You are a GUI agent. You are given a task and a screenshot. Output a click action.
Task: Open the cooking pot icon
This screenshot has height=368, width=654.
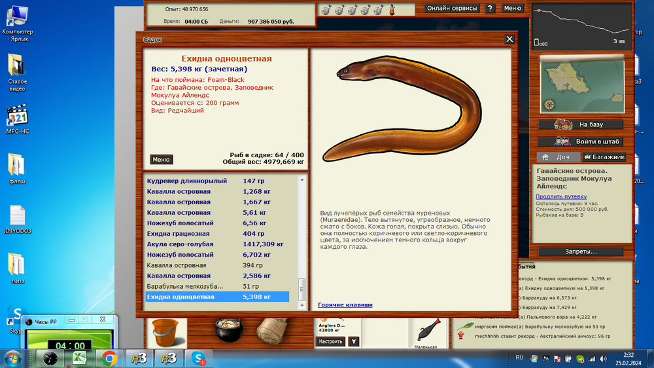pyautogui.click(x=229, y=331)
